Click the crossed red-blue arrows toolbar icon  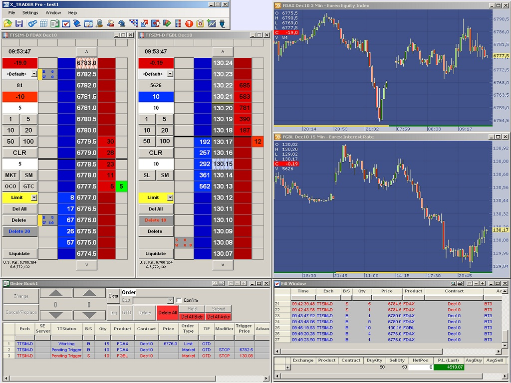144,23
